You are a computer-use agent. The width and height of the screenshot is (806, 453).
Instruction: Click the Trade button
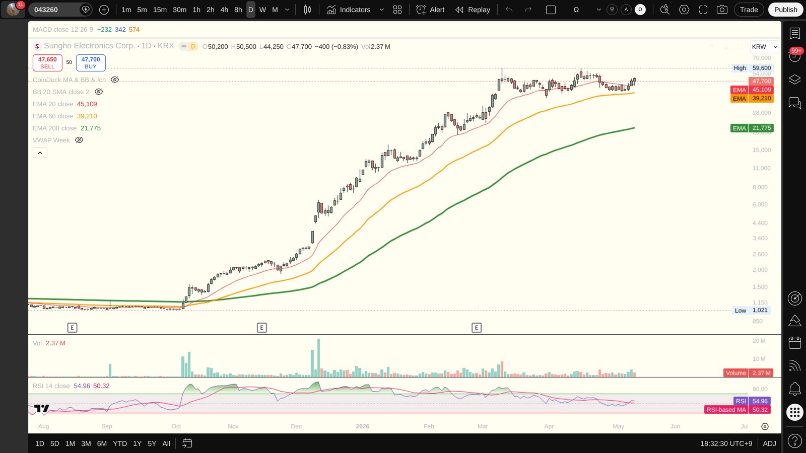pos(749,10)
